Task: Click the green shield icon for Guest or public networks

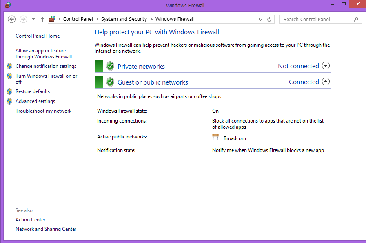Action: [110, 82]
